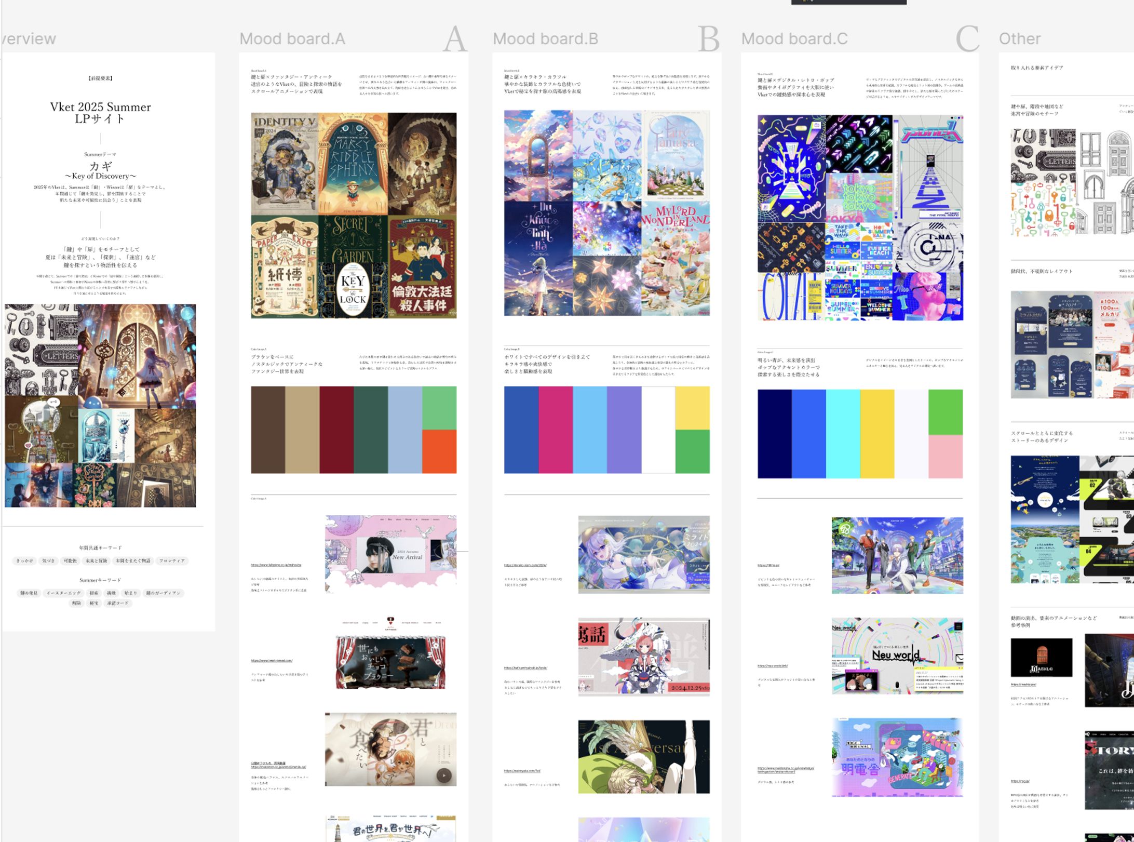Click the yellow swatch in Mood board.C palette
This screenshot has width=1134, height=842.
coord(878,434)
